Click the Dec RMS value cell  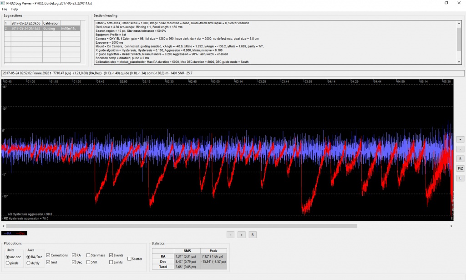187,262
